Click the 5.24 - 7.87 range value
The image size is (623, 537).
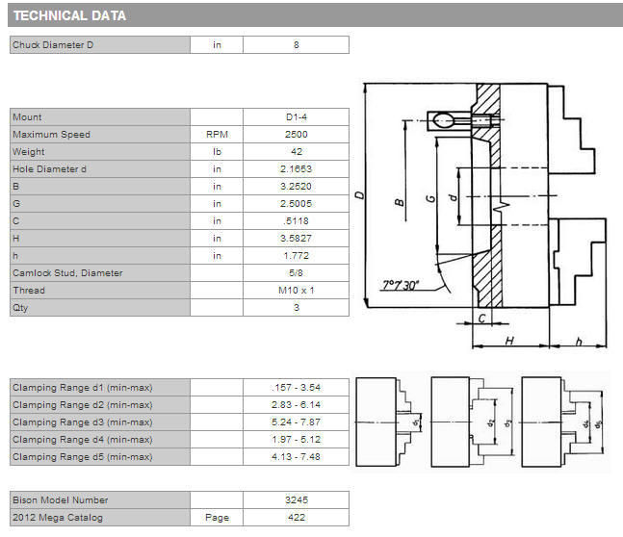pyautogui.click(x=296, y=422)
